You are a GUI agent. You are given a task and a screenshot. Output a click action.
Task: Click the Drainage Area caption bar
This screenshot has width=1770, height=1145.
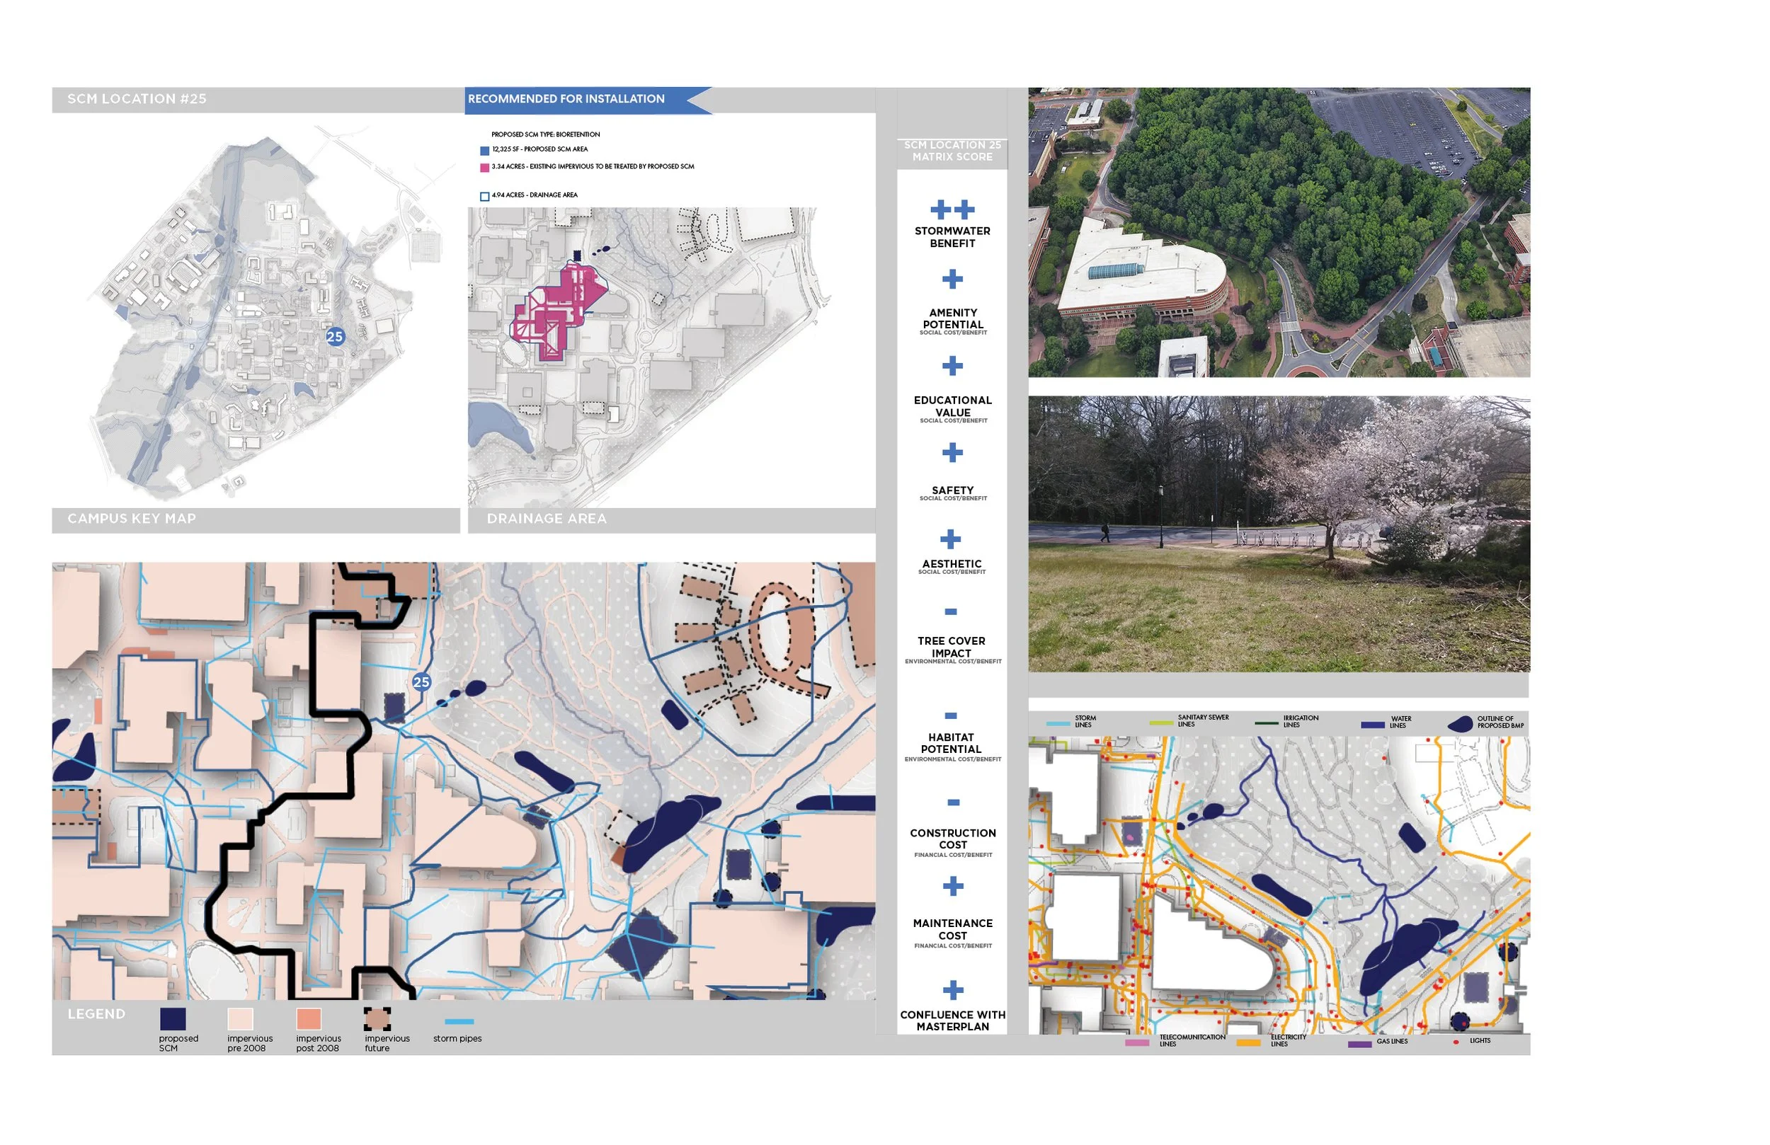[x=547, y=519]
